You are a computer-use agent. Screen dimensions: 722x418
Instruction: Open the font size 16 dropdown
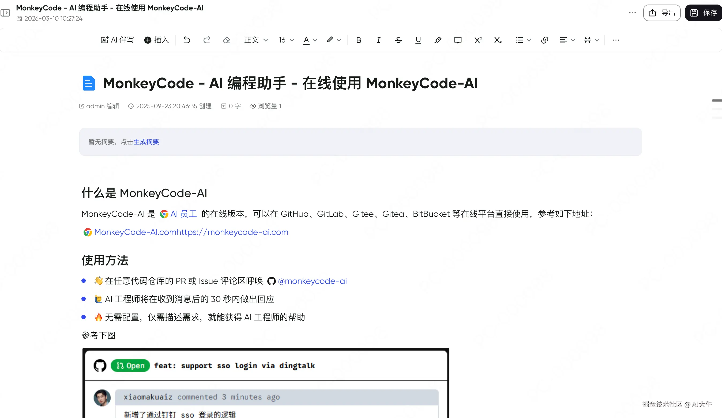pyautogui.click(x=286, y=40)
